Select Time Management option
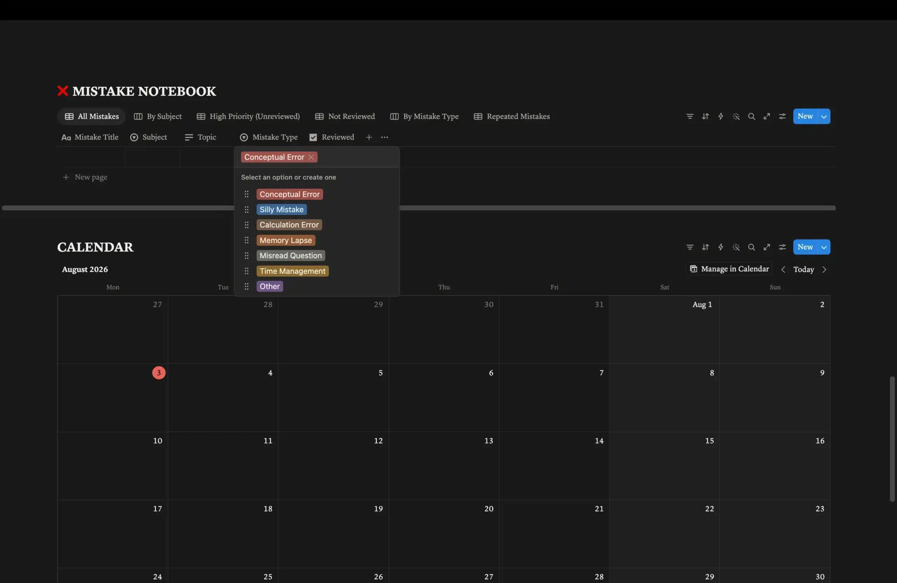The height and width of the screenshot is (583, 897). [293, 271]
